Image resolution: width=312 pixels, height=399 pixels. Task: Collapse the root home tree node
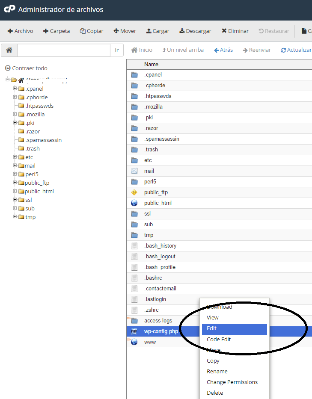(x=7, y=80)
